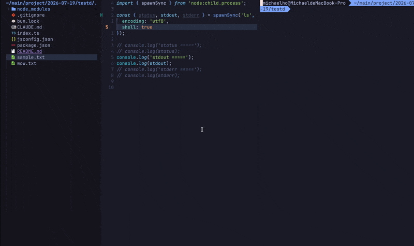Open bun.lock in the file tree
This screenshot has height=246, width=414.
tap(28, 21)
